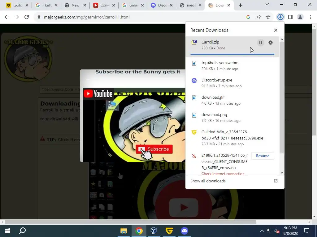Click the share page icon
The image size is (317, 237).
point(258,17)
